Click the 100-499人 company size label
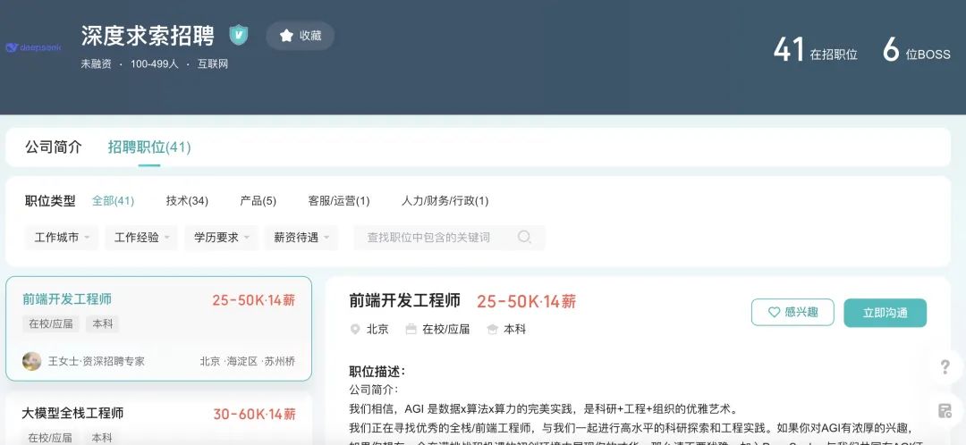The height and width of the screenshot is (445, 966). (x=154, y=64)
